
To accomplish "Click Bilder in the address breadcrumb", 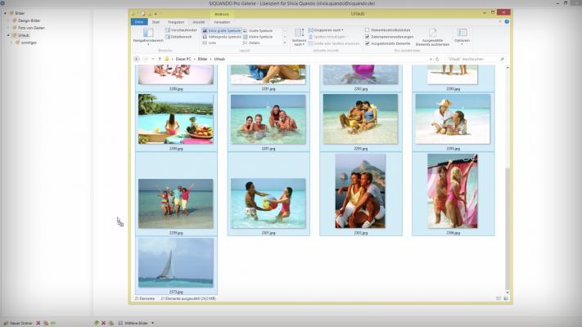I will (202, 59).
